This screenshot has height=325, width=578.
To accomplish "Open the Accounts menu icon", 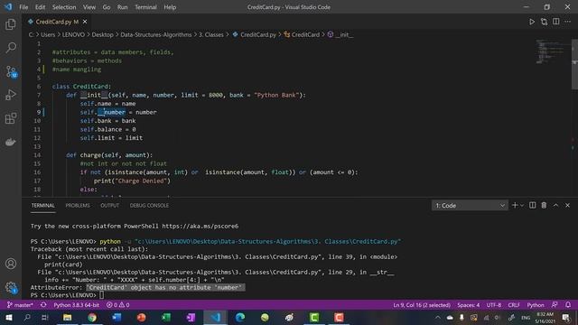I will click(x=11, y=264).
